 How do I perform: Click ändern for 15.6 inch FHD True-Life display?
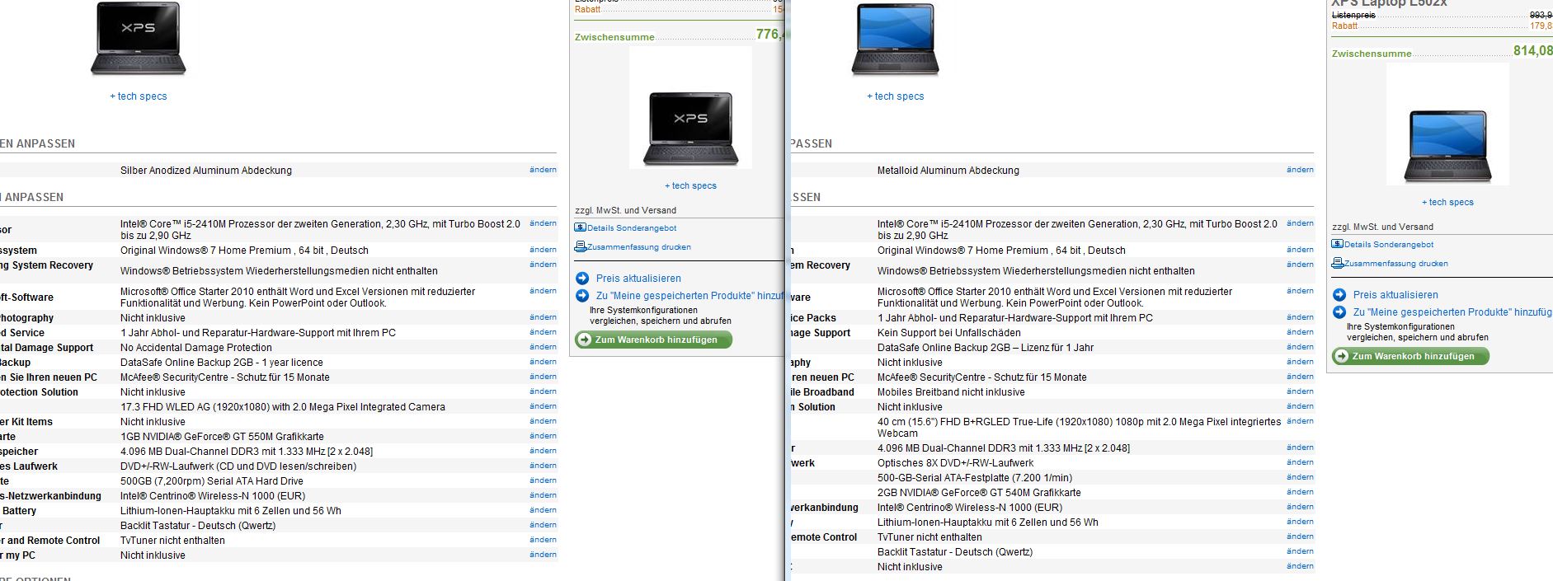(x=1300, y=421)
